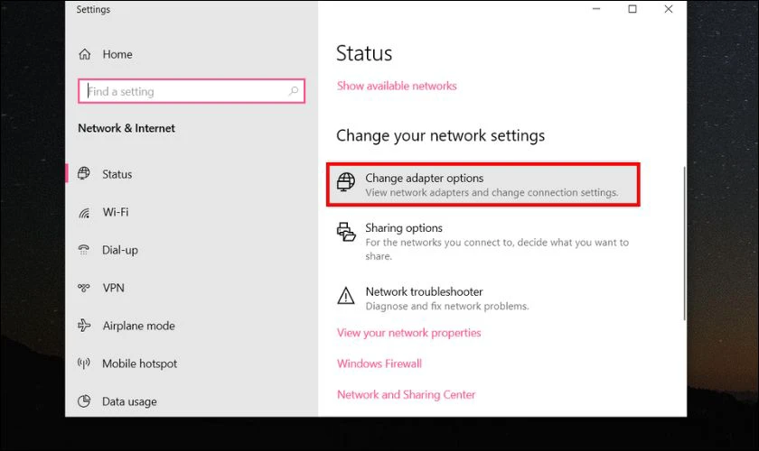Open the Windows Firewall link

pyautogui.click(x=379, y=364)
